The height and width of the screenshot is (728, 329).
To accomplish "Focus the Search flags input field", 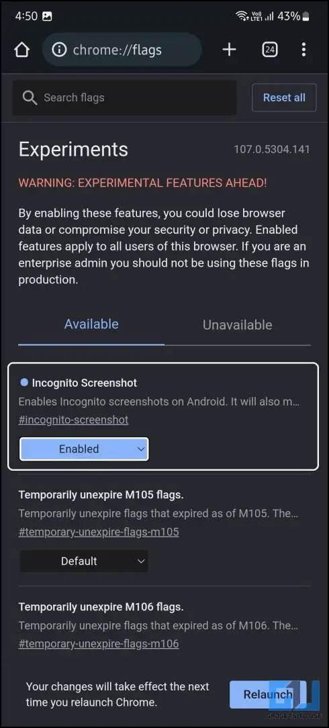I will (x=124, y=98).
